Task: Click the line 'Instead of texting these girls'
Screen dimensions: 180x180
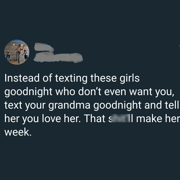Action: (72, 78)
